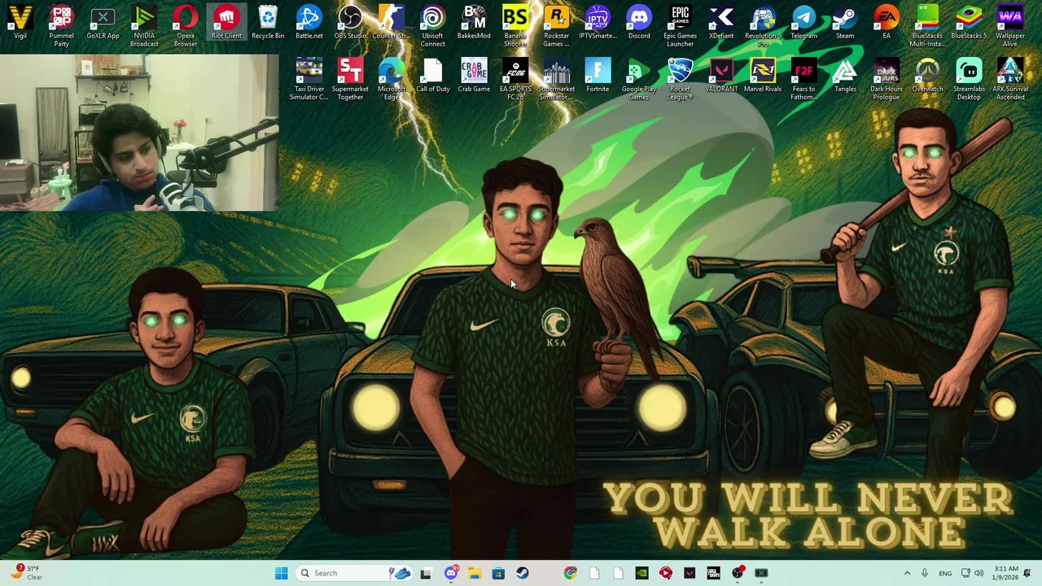Open File Explorer from the taskbar
Image resolution: width=1042 pixels, height=586 pixels.
pos(475,573)
